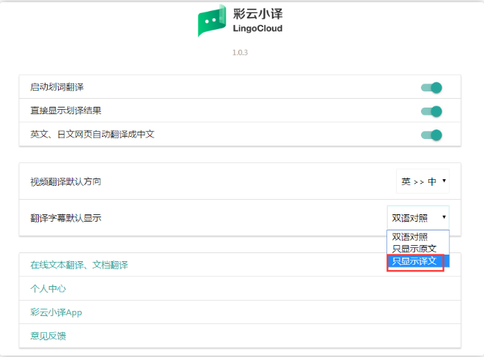This screenshot has width=484, height=357.
Task: Disable 英文、日文网页自动翻译成中文 switch
Action: 431,135
